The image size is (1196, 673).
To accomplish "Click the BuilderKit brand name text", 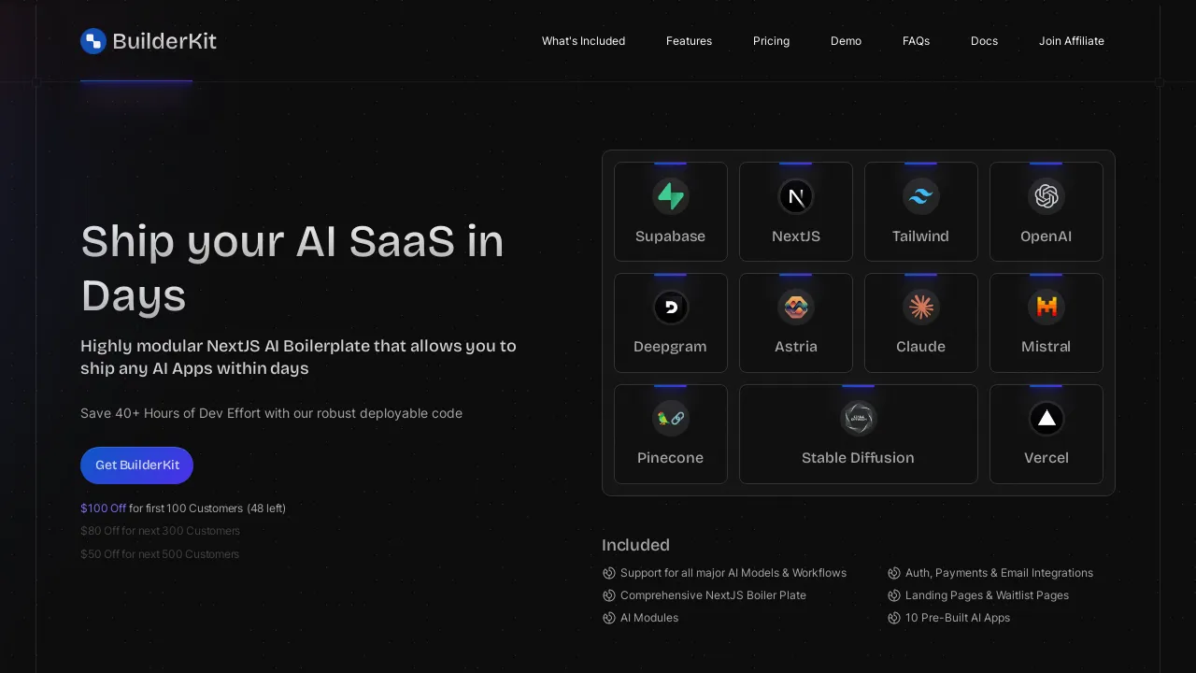I will click(x=164, y=41).
